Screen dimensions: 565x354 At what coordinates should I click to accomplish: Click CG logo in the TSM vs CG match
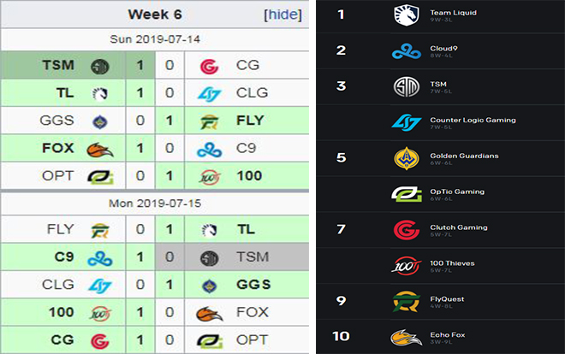tap(209, 66)
